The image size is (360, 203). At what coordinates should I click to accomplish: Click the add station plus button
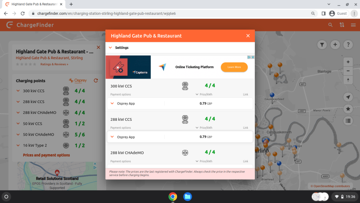click(x=335, y=45)
